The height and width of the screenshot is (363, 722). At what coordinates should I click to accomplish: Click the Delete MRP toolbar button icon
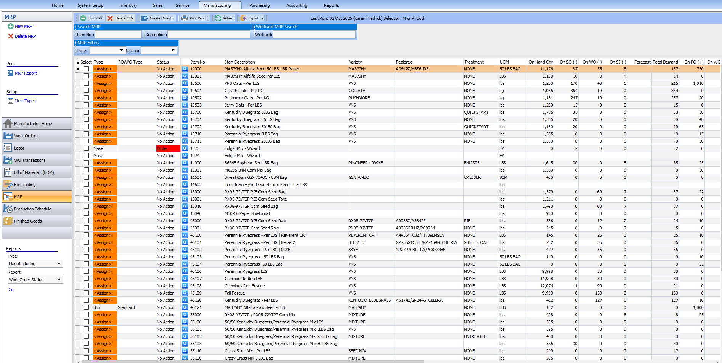pyautogui.click(x=110, y=18)
